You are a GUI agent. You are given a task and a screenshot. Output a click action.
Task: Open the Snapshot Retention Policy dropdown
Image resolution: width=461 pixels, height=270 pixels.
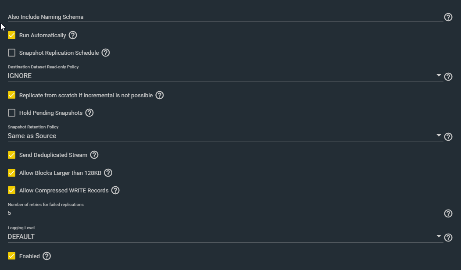225,136
